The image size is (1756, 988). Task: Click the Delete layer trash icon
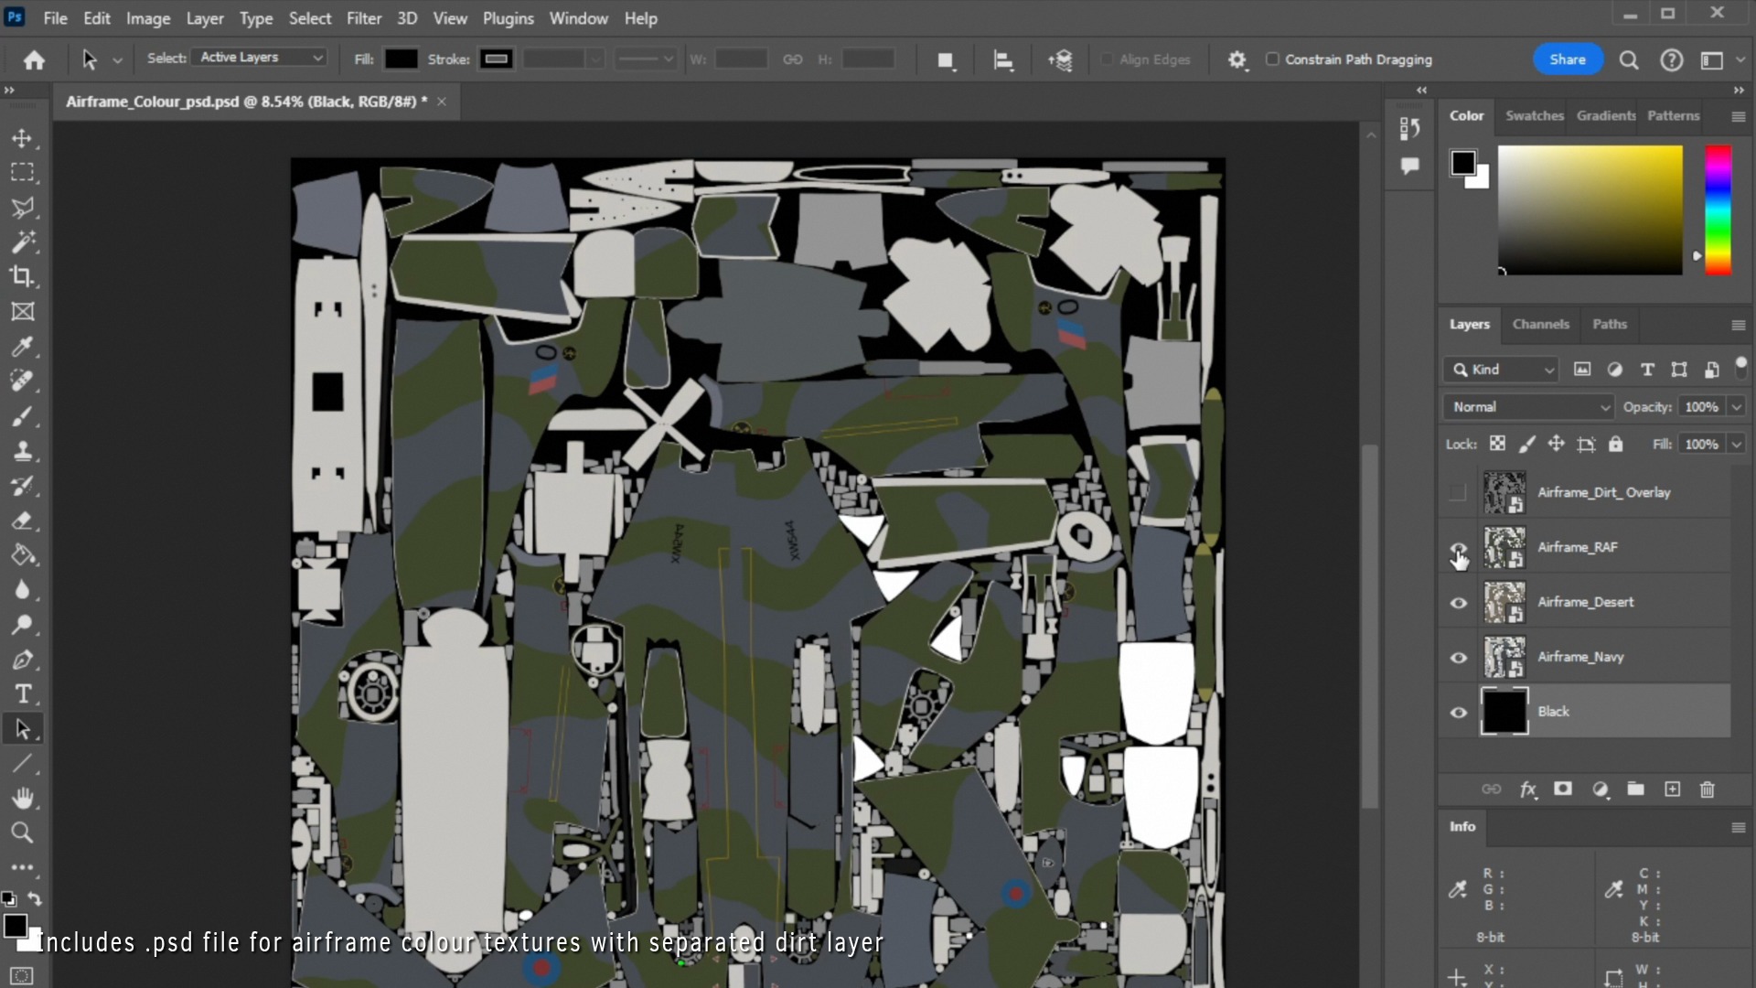(x=1707, y=789)
